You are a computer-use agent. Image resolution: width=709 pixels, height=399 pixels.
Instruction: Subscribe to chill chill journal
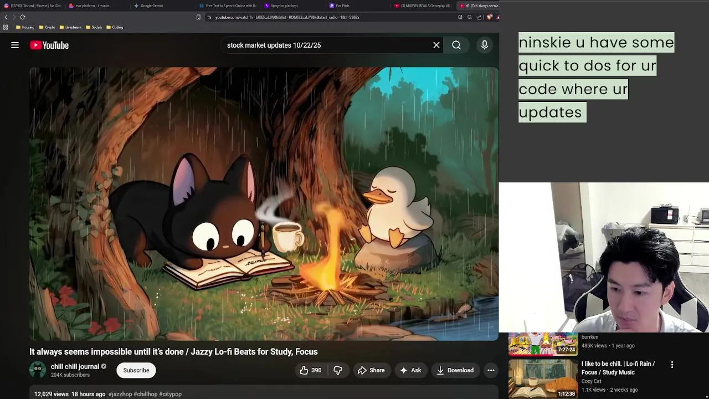tap(136, 370)
